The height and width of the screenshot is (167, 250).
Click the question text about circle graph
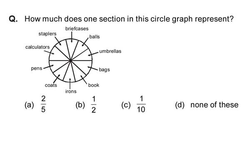(129, 19)
